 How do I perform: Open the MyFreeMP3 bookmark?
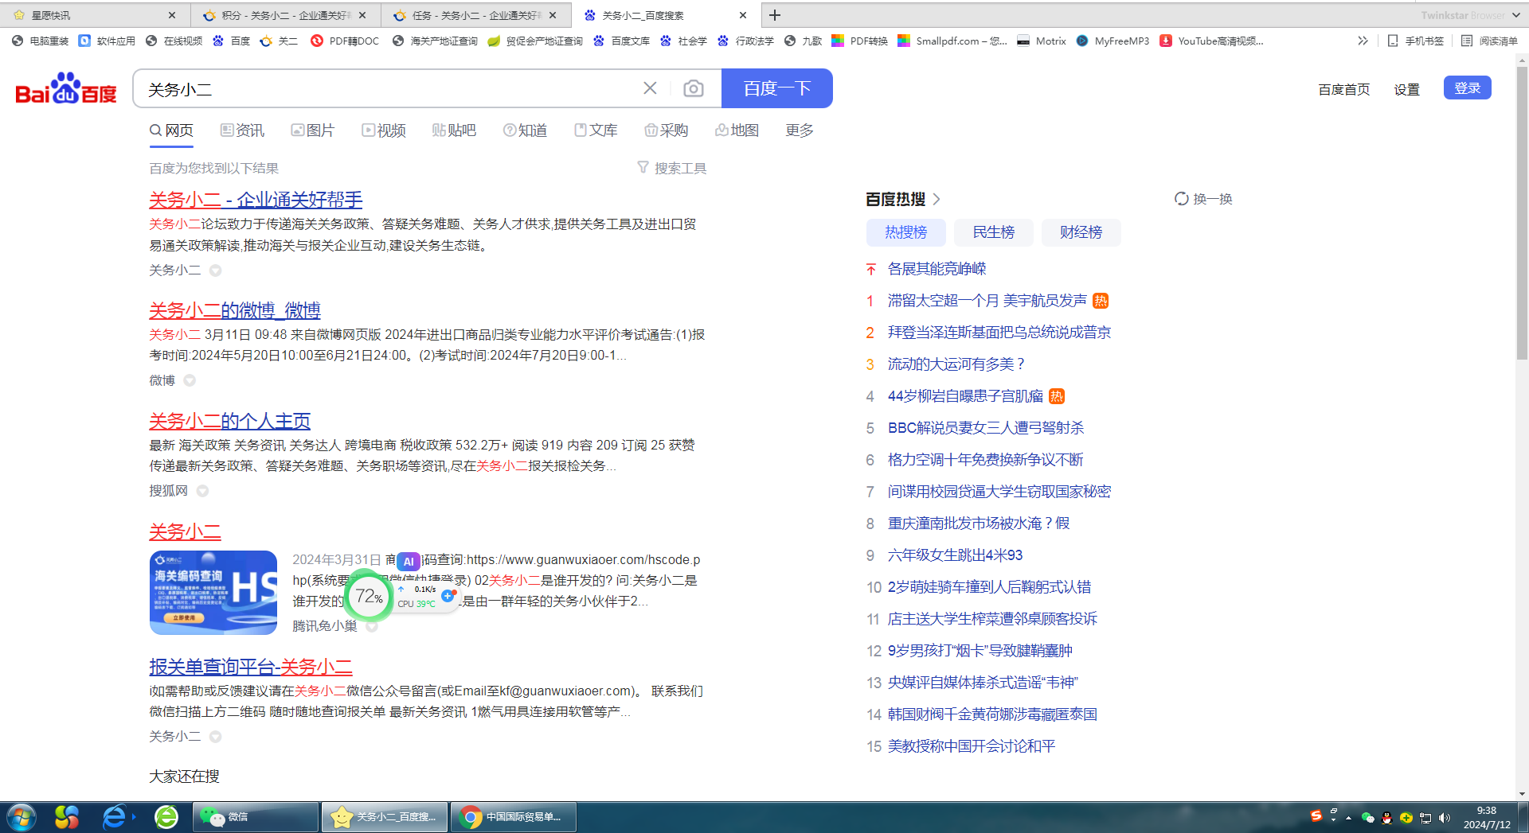1113,41
